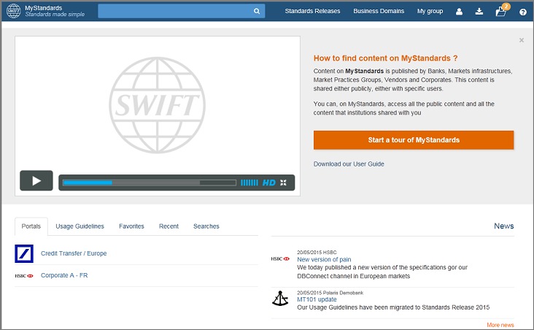
Task: Open Corporate A - FR portal
Action: click(x=64, y=275)
